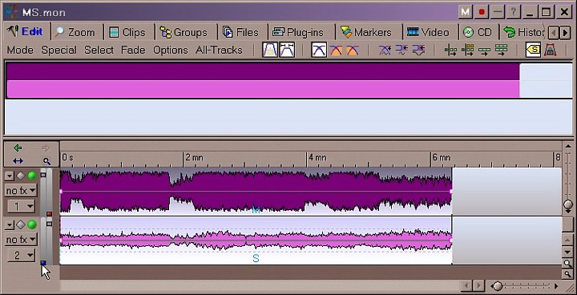The height and width of the screenshot is (295, 577).
Task: Open the track 2 number dropdown
Action: point(21,255)
